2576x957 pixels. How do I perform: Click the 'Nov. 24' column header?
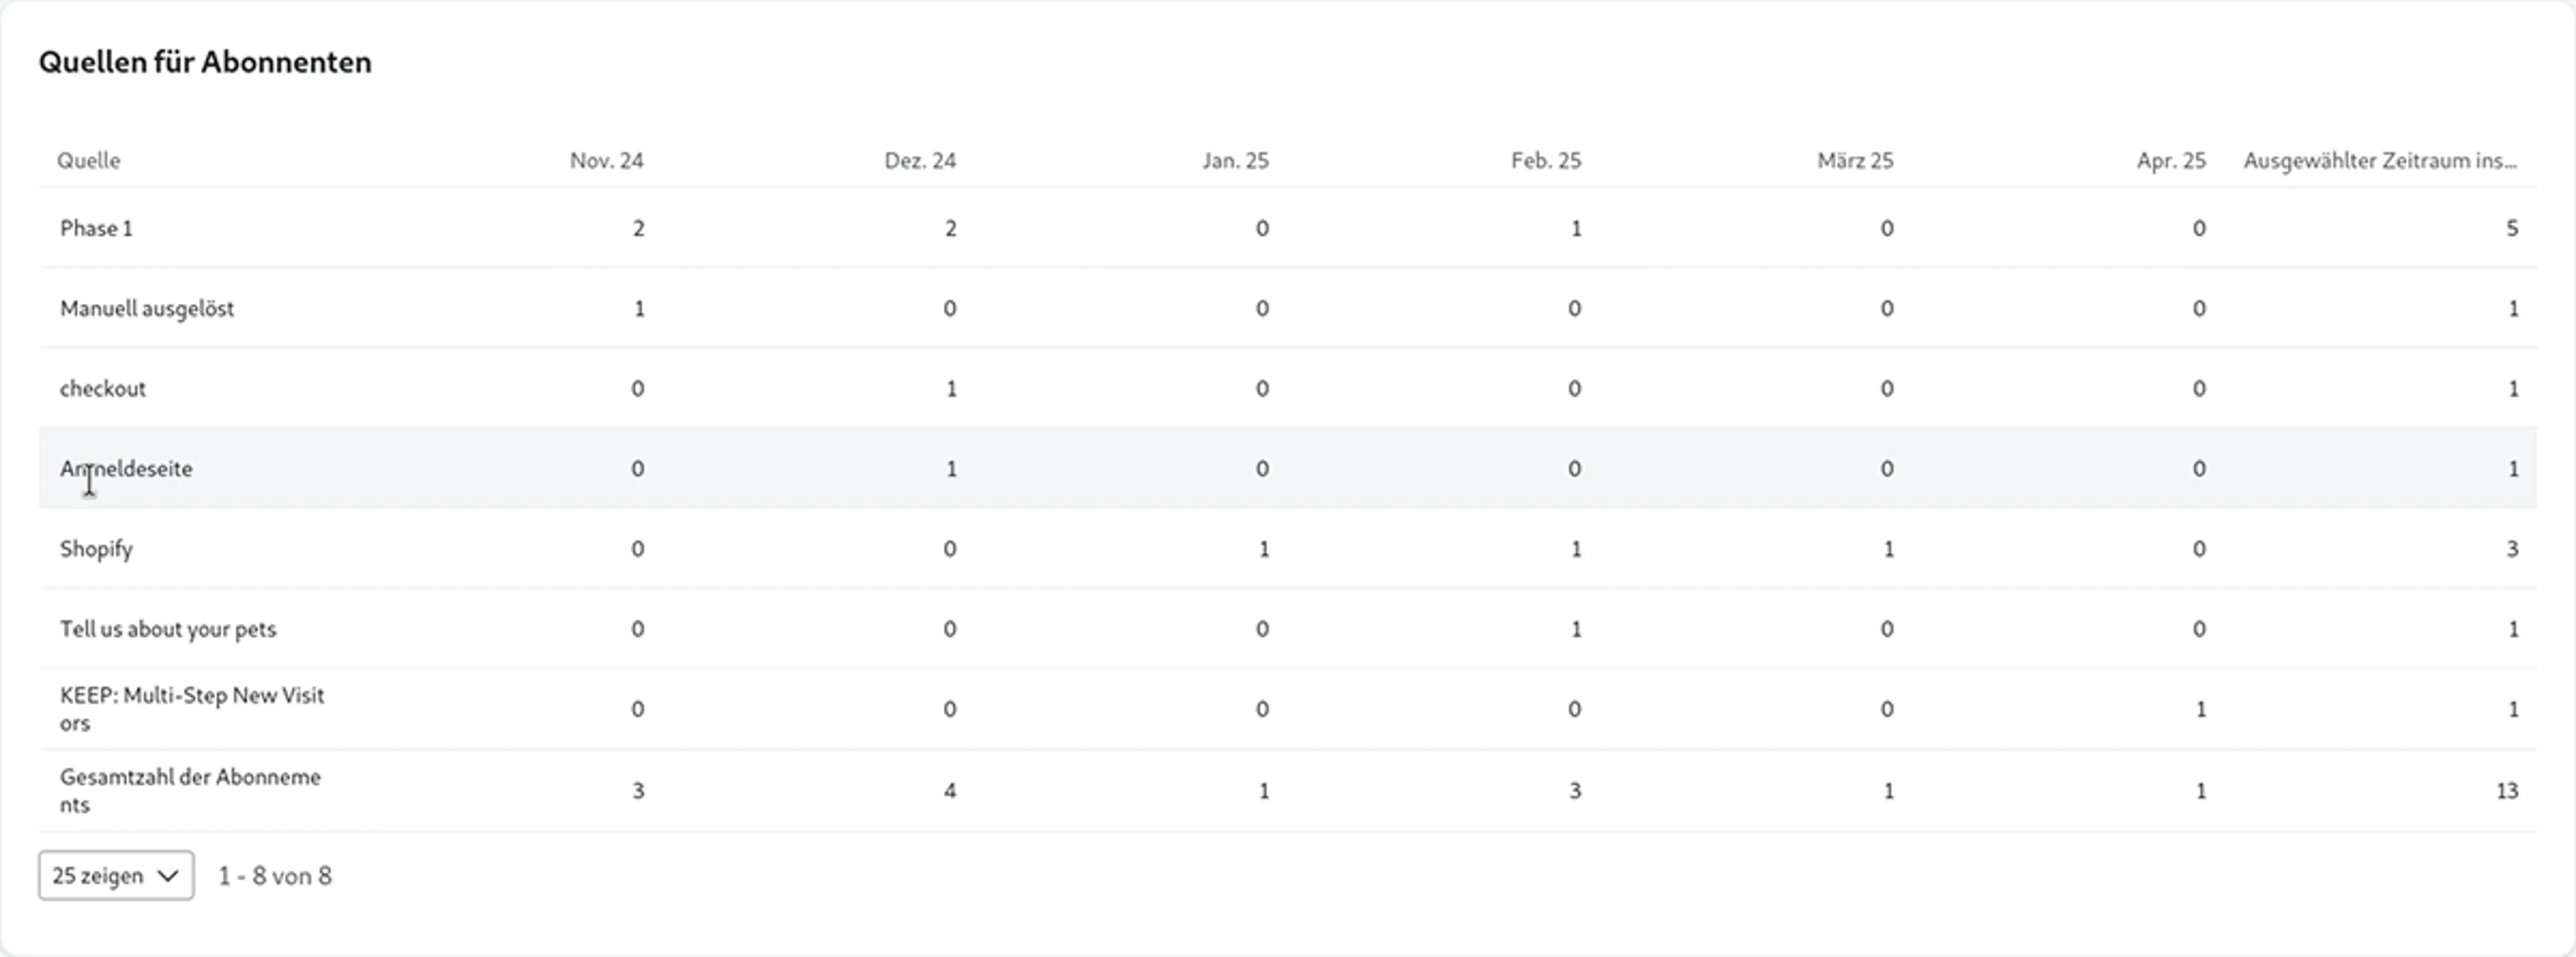(x=606, y=161)
